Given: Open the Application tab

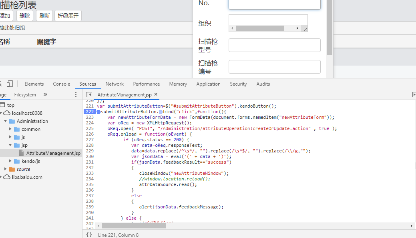Looking at the screenshot, I should (208, 84).
